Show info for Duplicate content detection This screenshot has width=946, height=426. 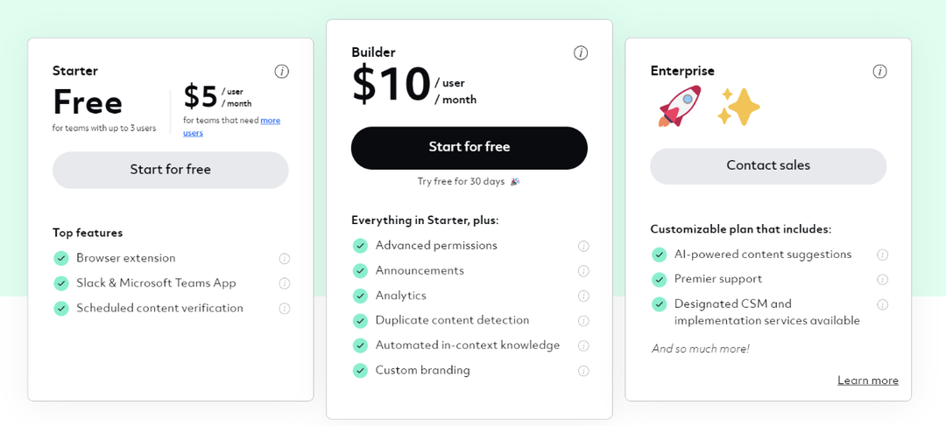click(583, 320)
